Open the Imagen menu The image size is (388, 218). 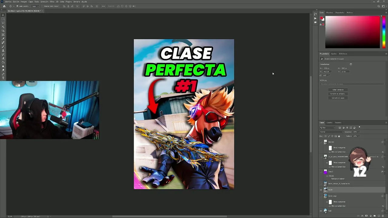coord(24,2)
